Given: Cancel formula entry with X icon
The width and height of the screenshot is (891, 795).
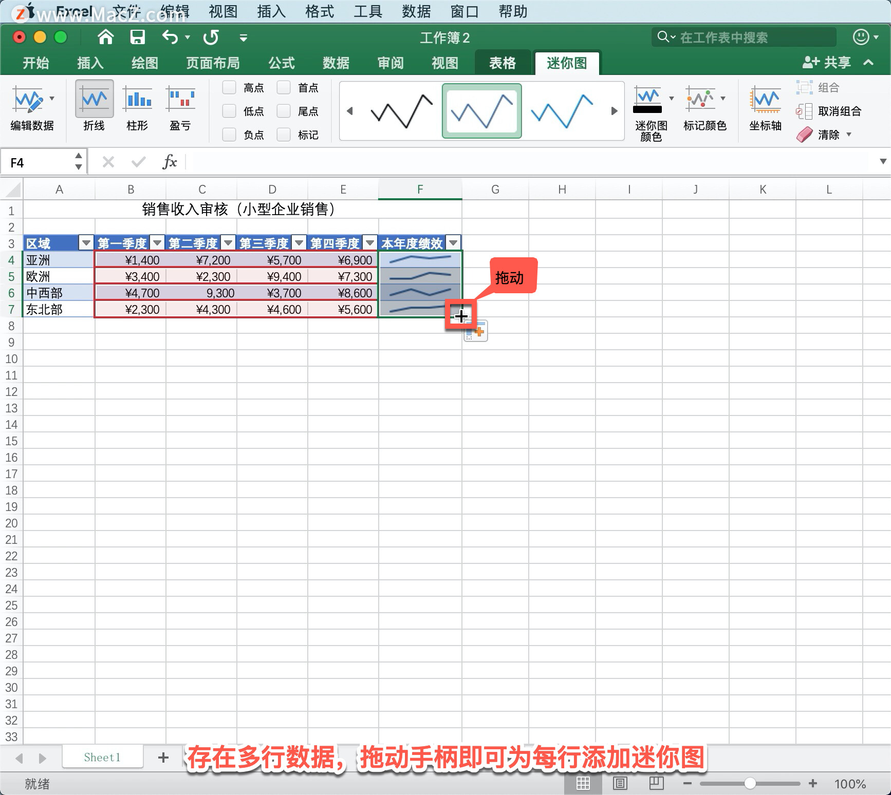Looking at the screenshot, I should (108, 162).
